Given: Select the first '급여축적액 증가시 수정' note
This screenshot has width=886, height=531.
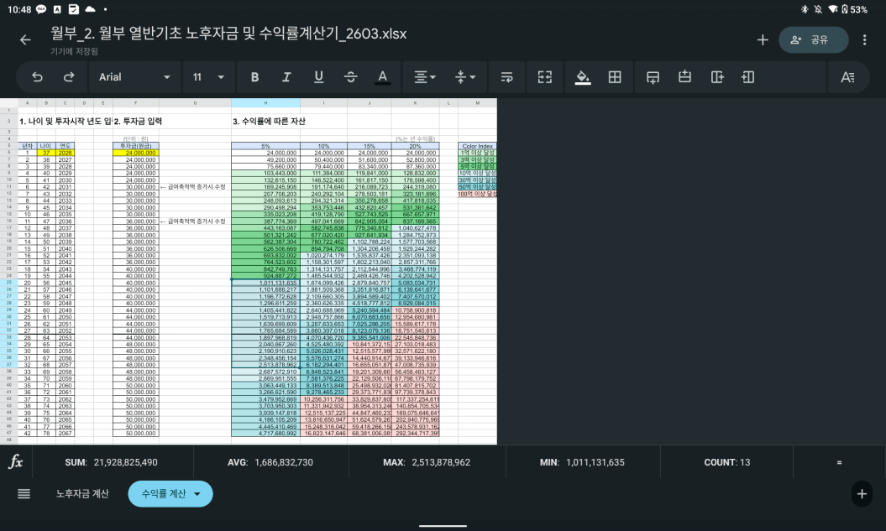Looking at the screenshot, I should [x=192, y=187].
